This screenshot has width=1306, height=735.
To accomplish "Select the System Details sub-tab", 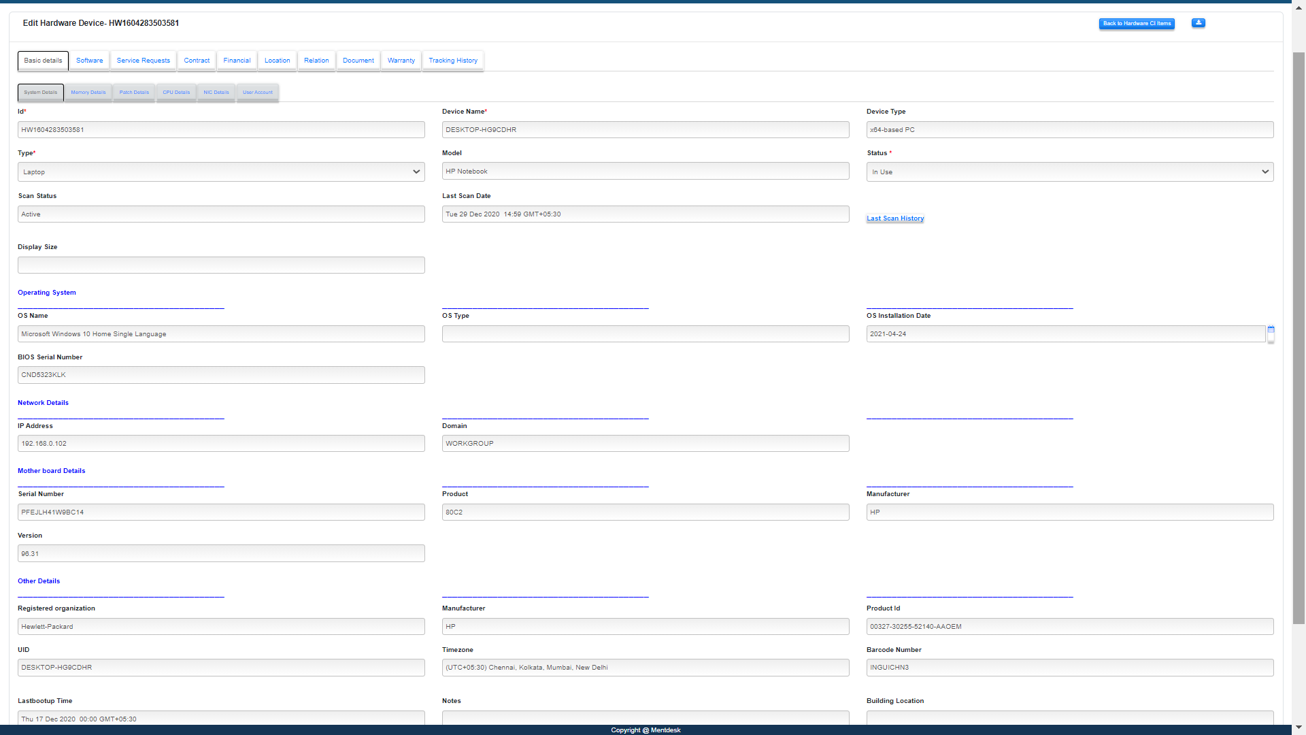I will pyautogui.click(x=41, y=93).
